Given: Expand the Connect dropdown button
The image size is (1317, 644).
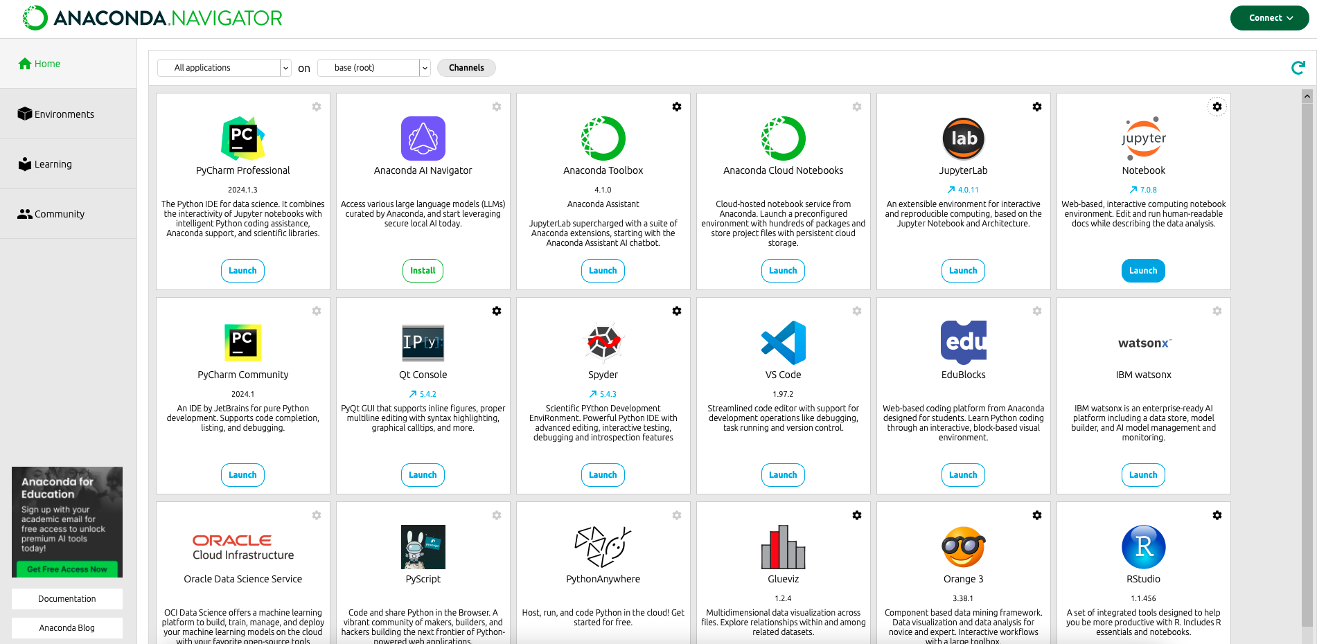Looking at the screenshot, I should (1269, 18).
